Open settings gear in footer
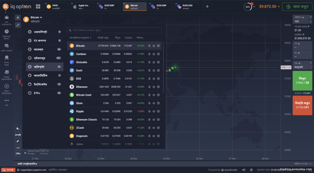 click(x=251, y=170)
